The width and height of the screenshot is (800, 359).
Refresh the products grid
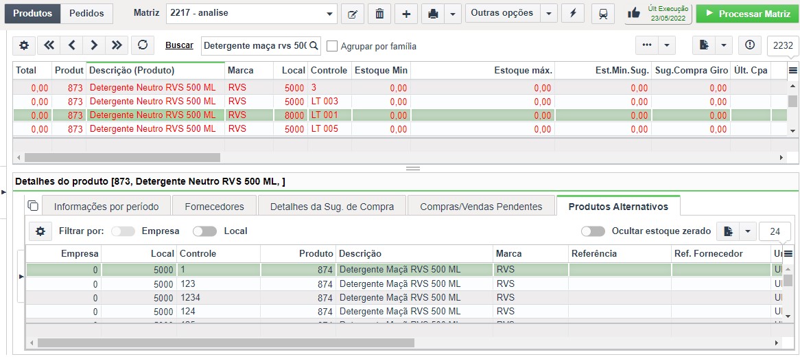143,45
